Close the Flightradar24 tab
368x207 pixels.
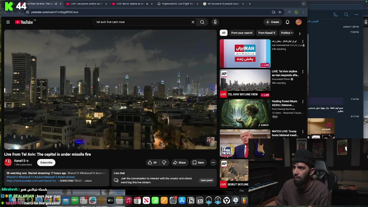(197, 4)
